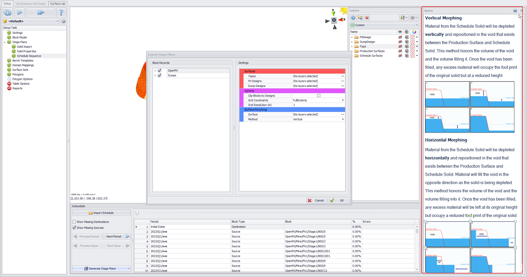Viewport: 527px width, 277px height.
Task: Toggle visibility eye for PitDesign layer
Action: click(400, 37)
